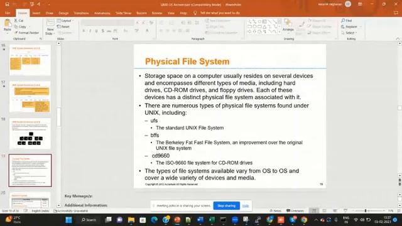Open the Word icon on taskbar

(200, 220)
